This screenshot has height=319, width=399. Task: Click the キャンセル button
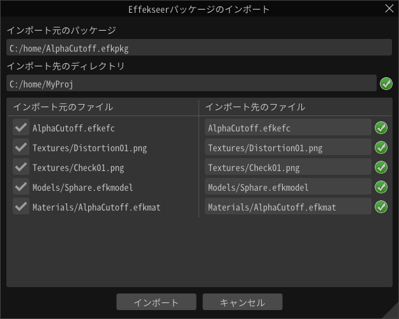point(243,302)
